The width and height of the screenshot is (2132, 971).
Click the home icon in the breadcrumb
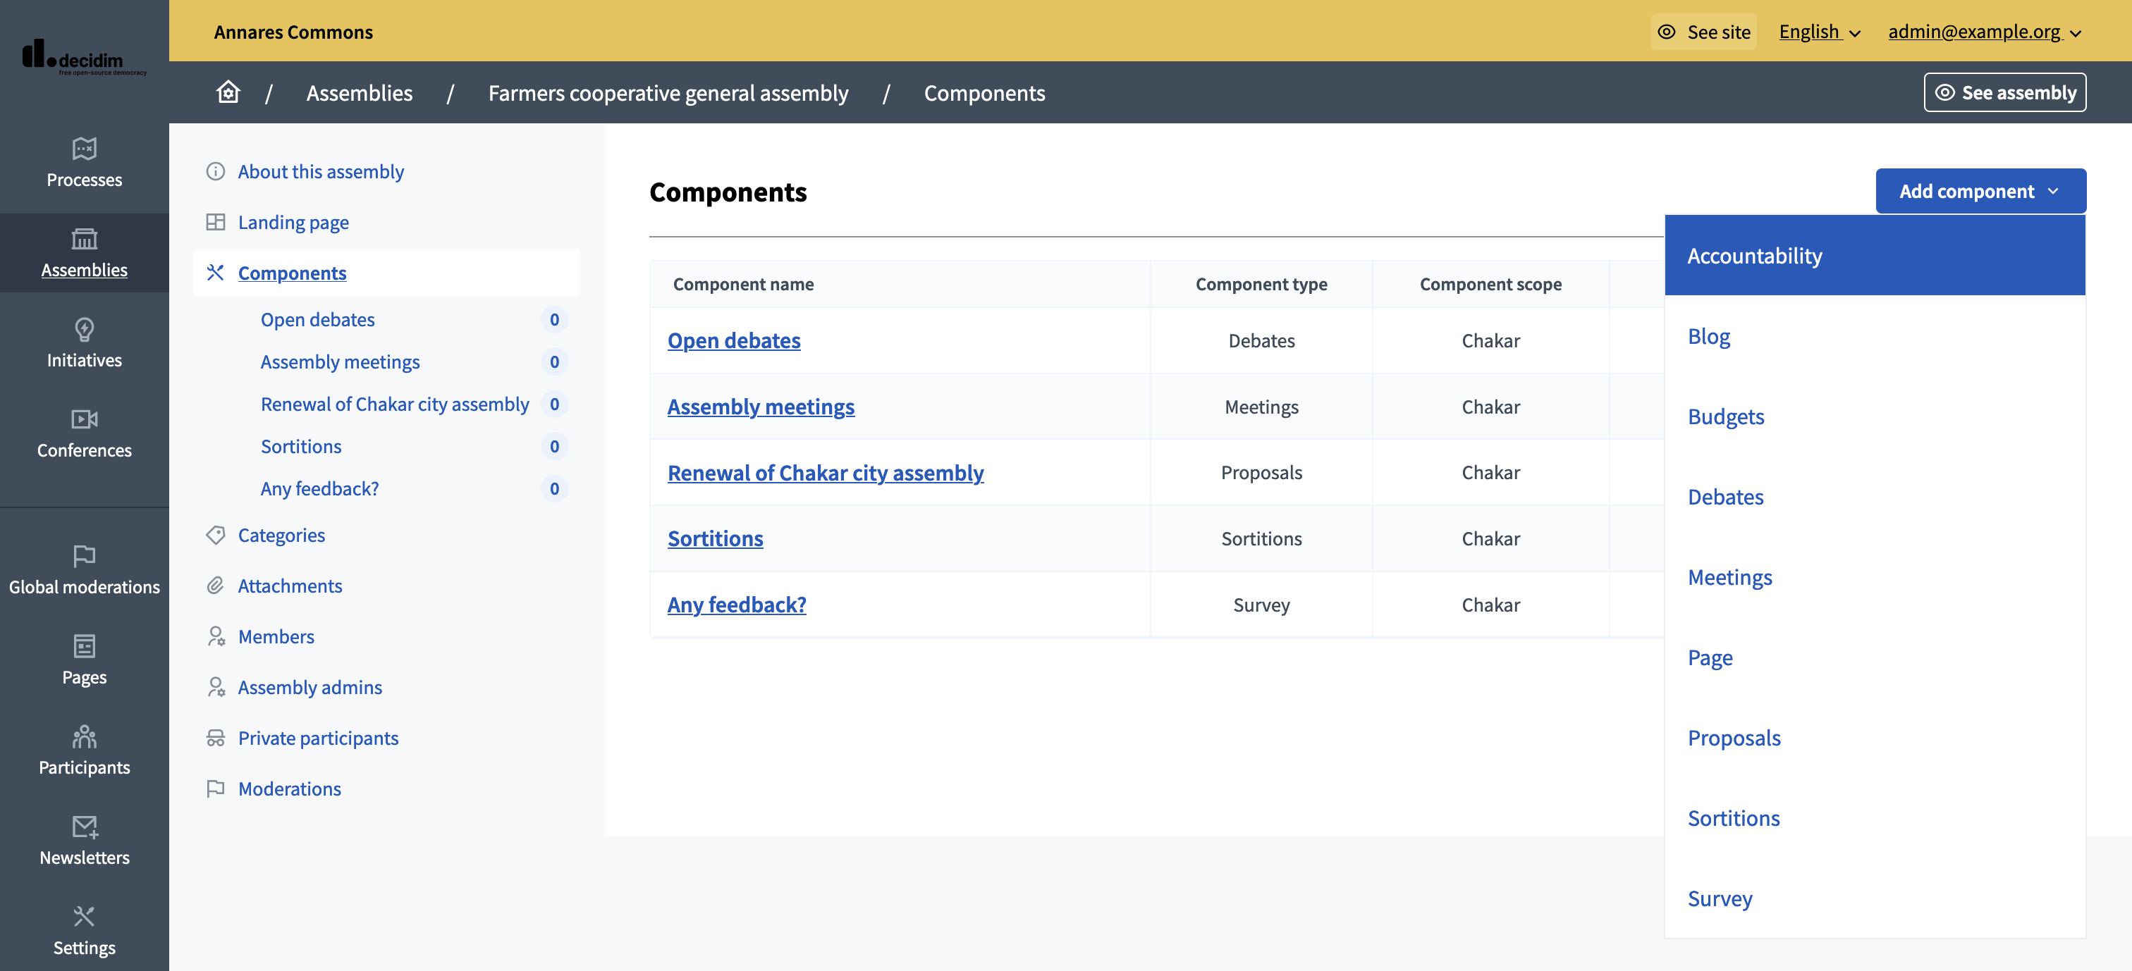pyautogui.click(x=228, y=92)
